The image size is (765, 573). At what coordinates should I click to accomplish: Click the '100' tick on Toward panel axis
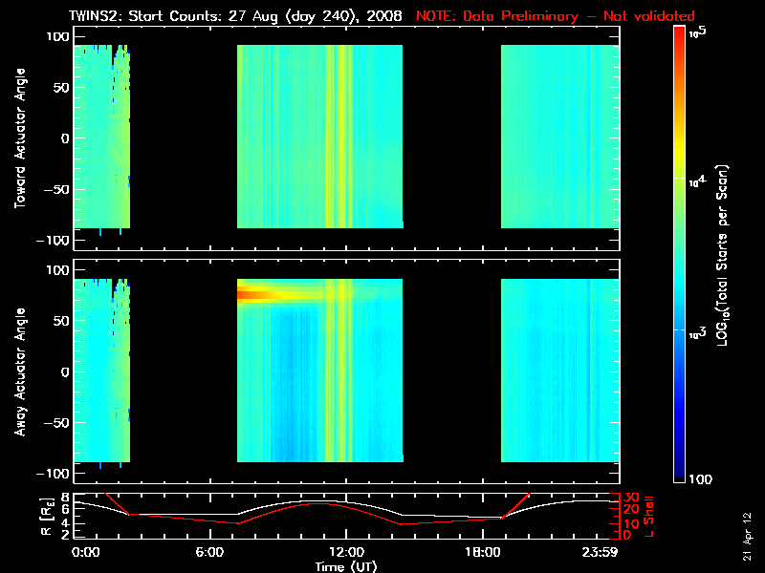pos(57,36)
